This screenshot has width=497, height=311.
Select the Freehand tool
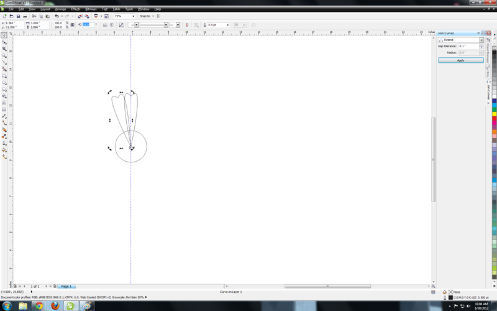click(4, 62)
